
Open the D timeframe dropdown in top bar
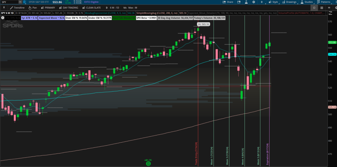pyautogui.click(x=262, y=2)
